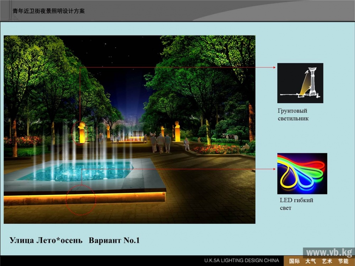The width and height of the screenshot is (355, 266).
Task: Click the 'LED гибкий свет' caption
Action: [296, 204]
